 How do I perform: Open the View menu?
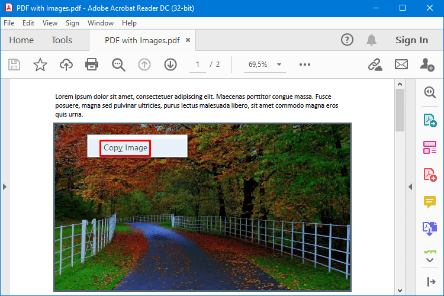pos(50,23)
